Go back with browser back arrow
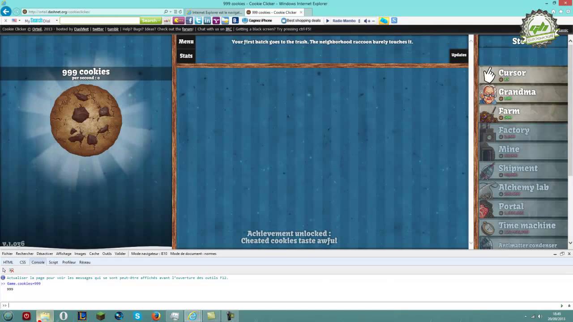Viewport: 573px width, 322px height. pyautogui.click(x=6, y=12)
